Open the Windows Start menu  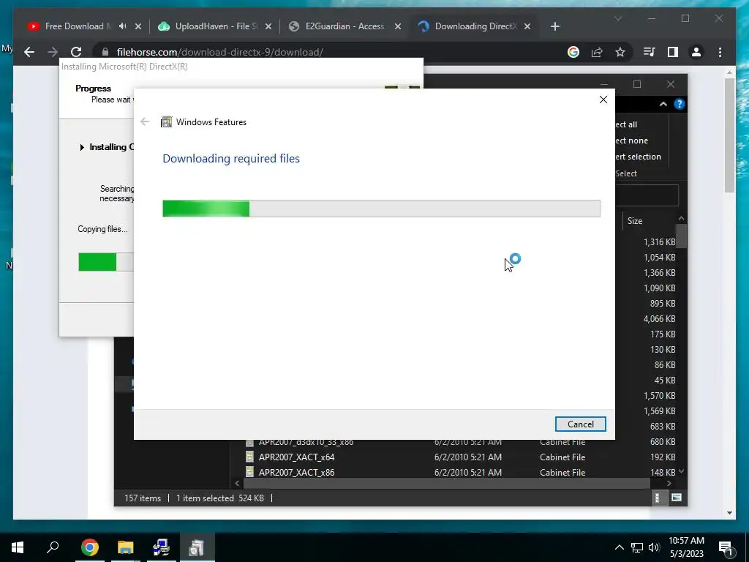18,547
